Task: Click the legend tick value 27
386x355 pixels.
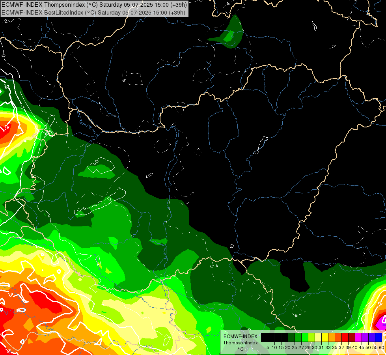Action: (x=301, y=348)
